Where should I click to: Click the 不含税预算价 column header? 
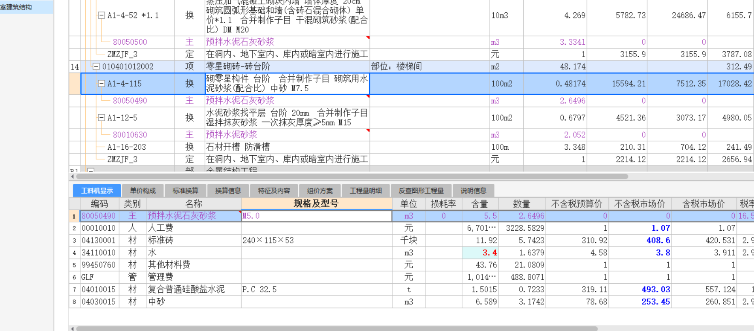tap(577, 204)
